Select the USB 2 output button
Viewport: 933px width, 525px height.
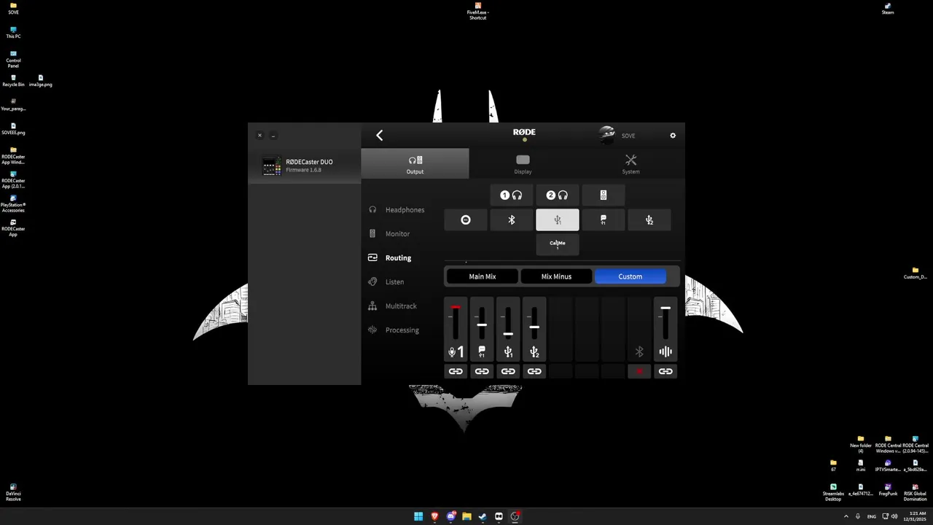coord(649,220)
